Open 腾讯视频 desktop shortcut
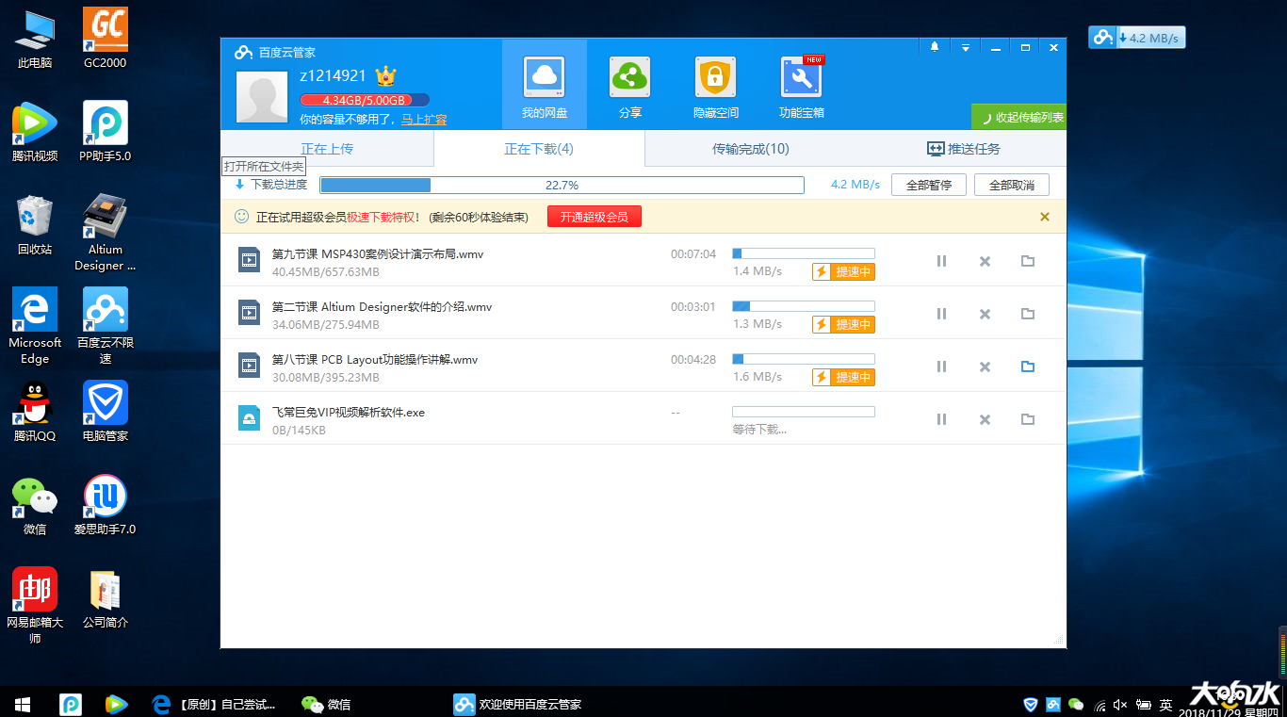This screenshot has height=717, width=1287. (35, 132)
